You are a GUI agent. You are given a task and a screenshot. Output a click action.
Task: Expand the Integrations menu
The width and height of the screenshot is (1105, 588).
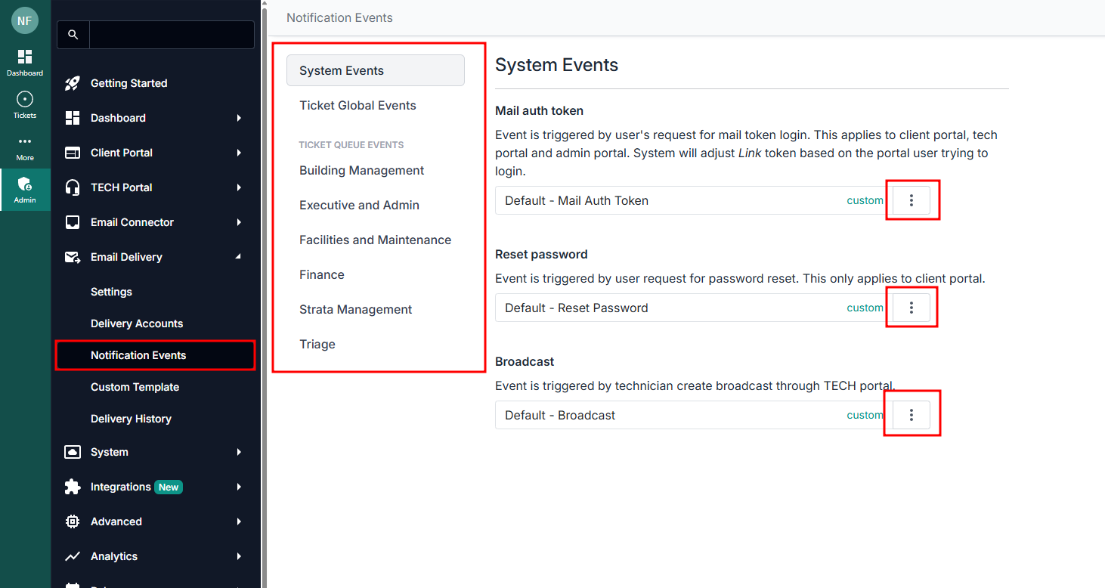[239, 487]
